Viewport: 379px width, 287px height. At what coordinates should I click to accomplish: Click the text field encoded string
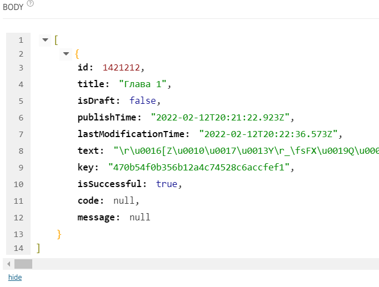click(246, 150)
